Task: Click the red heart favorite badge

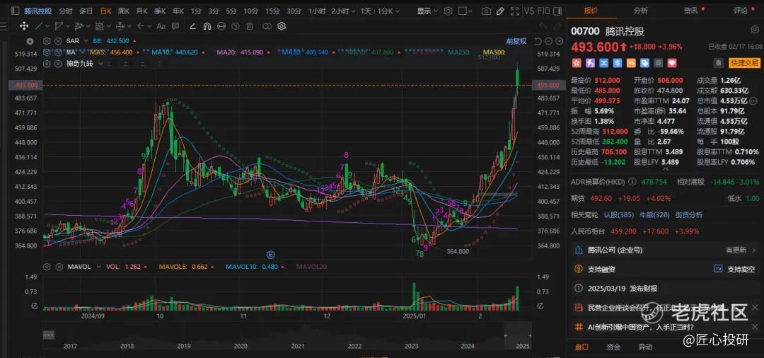Action: (x=672, y=63)
